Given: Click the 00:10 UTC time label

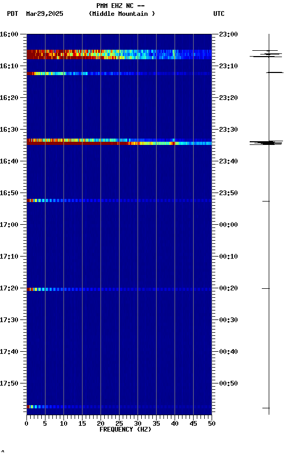Looking at the screenshot, I should [229, 257].
